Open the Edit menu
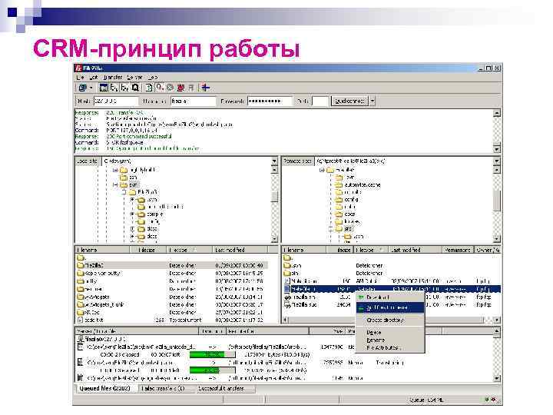This screenshot has height=415, width=553. click(x=94, y=77)
